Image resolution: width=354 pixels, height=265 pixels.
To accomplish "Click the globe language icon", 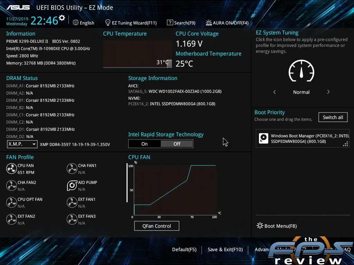I will pos(76,22).
